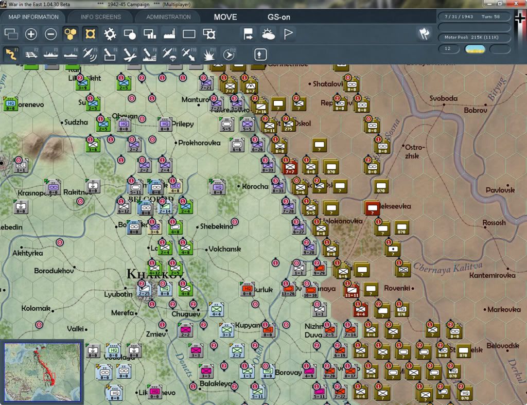
Task: Click the Volchansk town label
Action: point(224,249)
